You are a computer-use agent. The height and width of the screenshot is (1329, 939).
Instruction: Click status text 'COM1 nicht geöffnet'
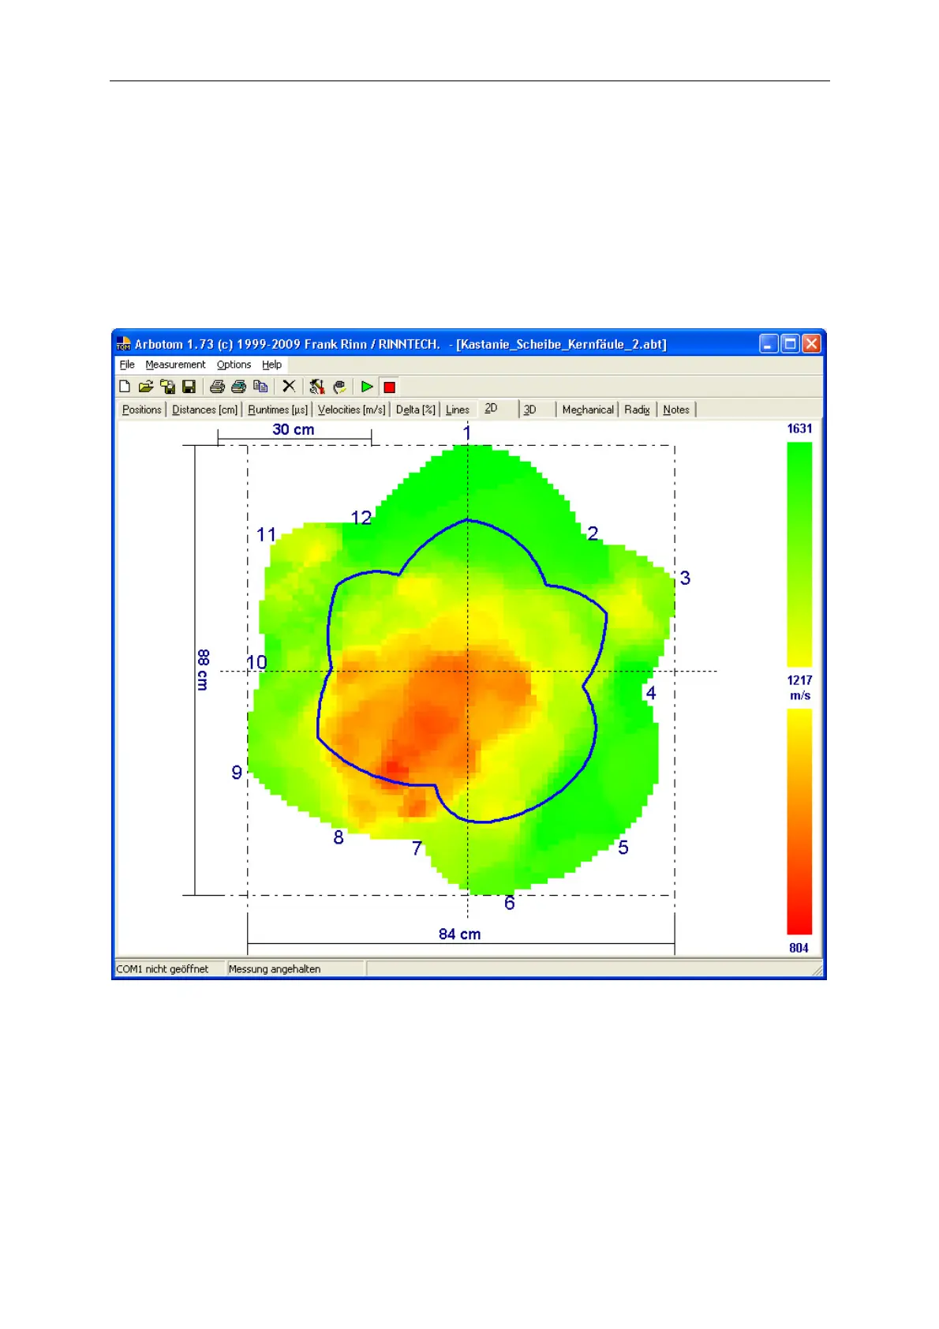click(x=163, y=969)
